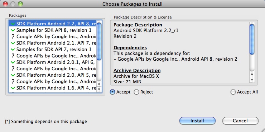Image resolution: width=265 pixels, height=132 pixels.
Task: Click green check icon beside Samples for SDK API 7
Action: 13,50
